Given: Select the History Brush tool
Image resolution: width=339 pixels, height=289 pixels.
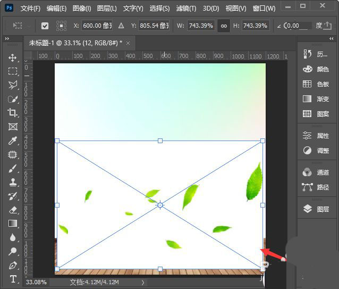Looking at the screenshot, I should click(x=13, y=196).
